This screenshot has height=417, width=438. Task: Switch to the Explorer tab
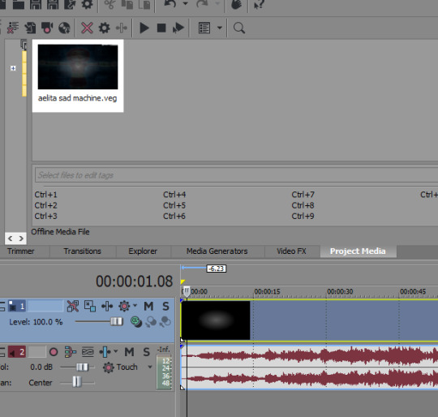point(143,251)
